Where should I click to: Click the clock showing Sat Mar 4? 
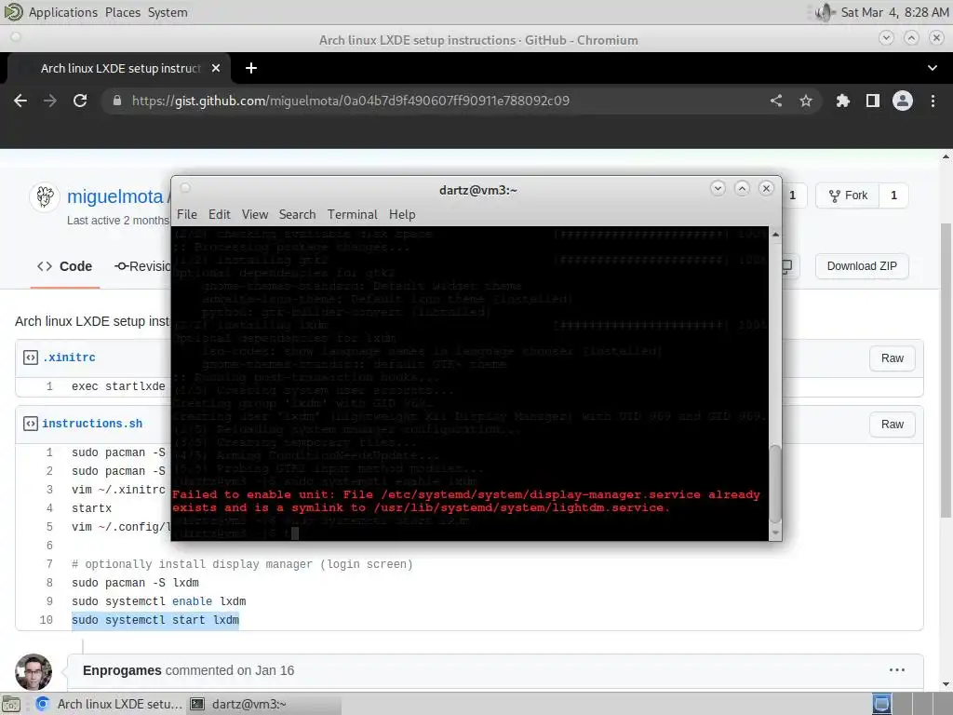pyautogui.click(x=894, y=12)
